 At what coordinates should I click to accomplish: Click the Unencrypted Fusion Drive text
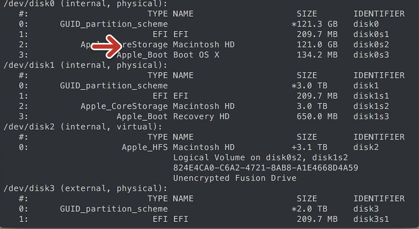[x=235, y=178]
